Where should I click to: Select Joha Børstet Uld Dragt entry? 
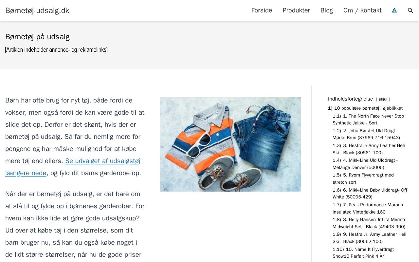(x=366, y=134)
